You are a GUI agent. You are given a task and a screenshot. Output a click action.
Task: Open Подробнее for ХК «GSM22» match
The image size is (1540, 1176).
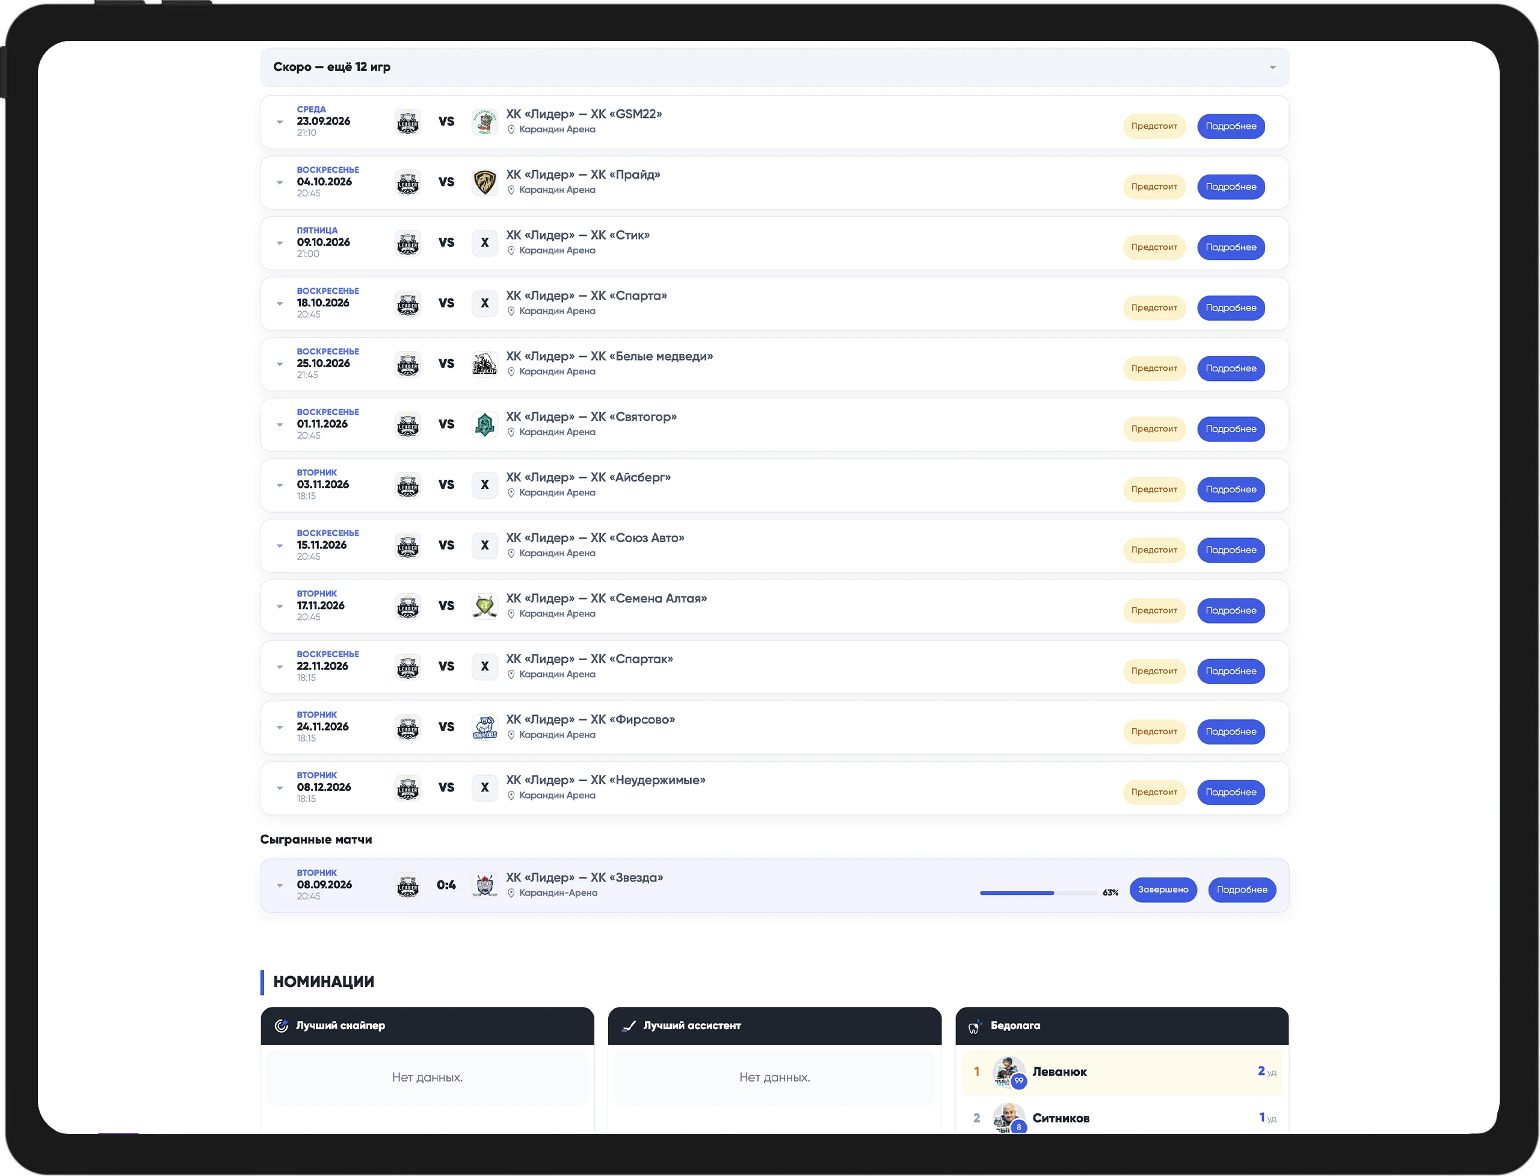pos(1231,127)
